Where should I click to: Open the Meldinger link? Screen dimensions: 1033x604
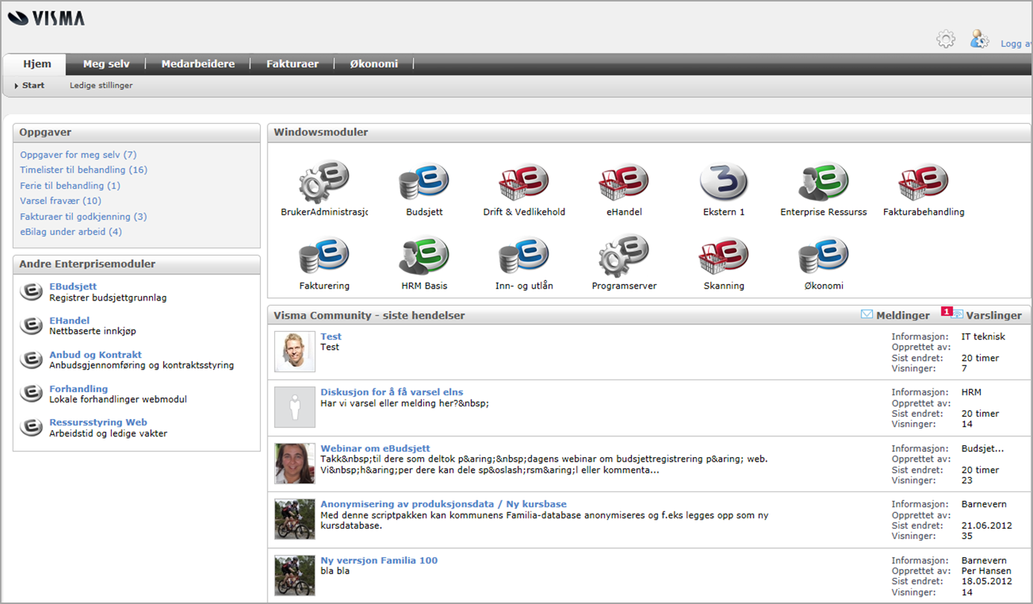coord(903,315)
